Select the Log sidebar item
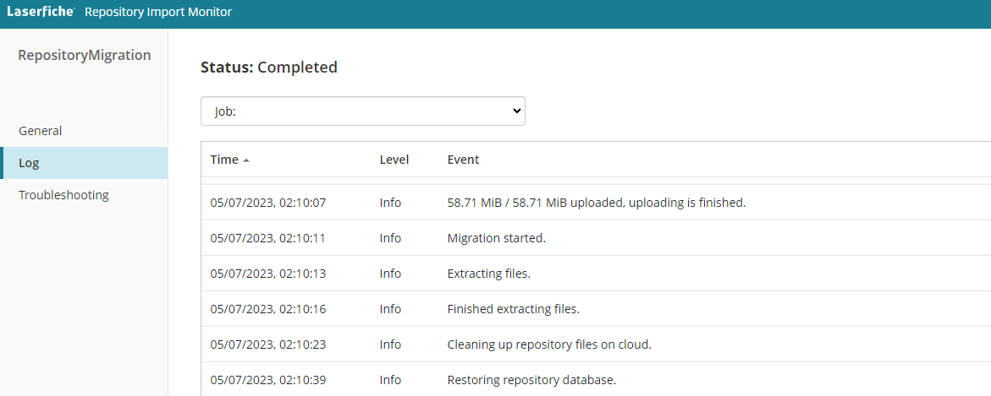 click(84, 163)
